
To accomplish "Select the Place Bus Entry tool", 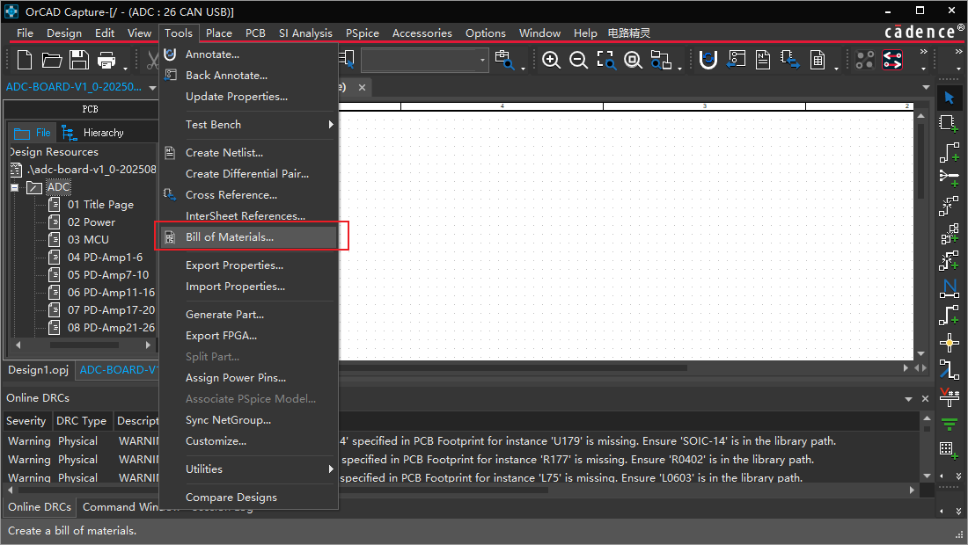I will coord(949,369).
